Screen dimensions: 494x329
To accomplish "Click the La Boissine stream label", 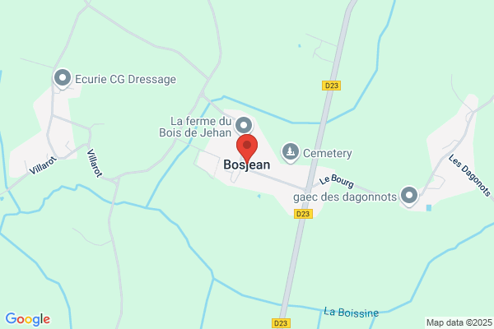I will pyautogui.click(x=352, y=313).
